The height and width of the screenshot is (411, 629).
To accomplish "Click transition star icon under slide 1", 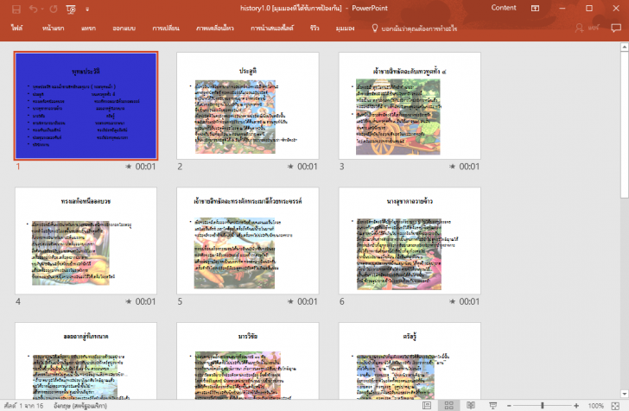I will tap(129, 167).
